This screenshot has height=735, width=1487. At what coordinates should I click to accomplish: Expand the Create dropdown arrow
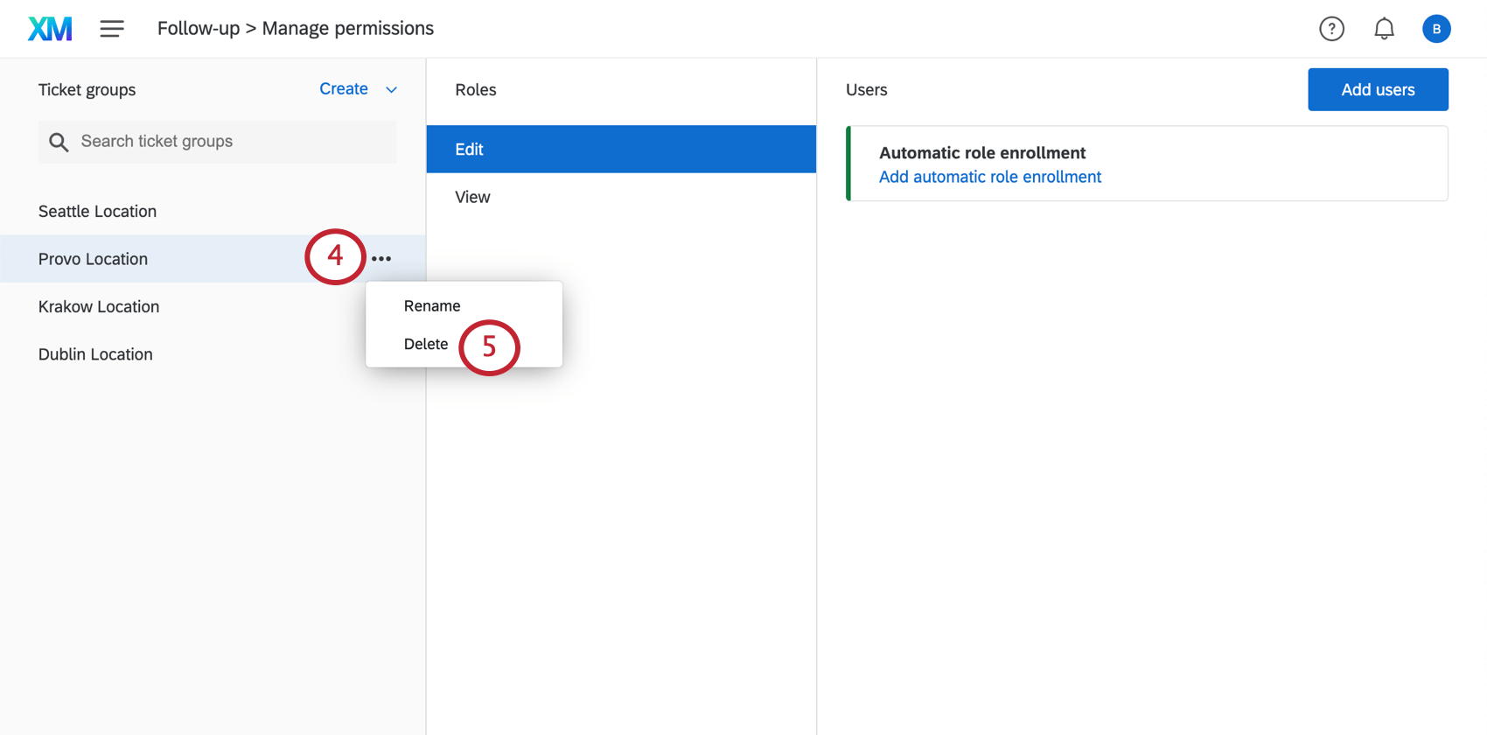(x=392, y=89)
